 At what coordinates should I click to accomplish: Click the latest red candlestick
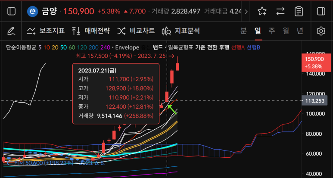point(177,67)
